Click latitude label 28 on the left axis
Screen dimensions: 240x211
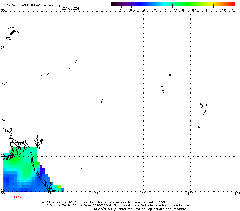[3, 48]
